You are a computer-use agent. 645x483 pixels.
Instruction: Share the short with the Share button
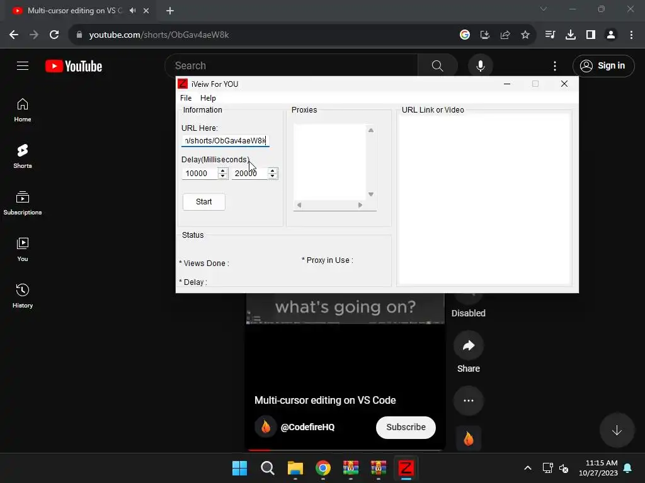coord(469,345)
